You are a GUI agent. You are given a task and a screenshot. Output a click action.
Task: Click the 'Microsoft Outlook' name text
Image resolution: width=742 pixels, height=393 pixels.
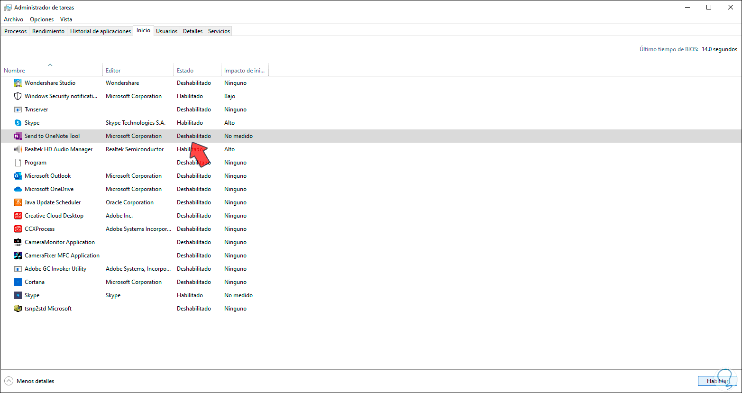pyautogui.click(x=48, y=176)
